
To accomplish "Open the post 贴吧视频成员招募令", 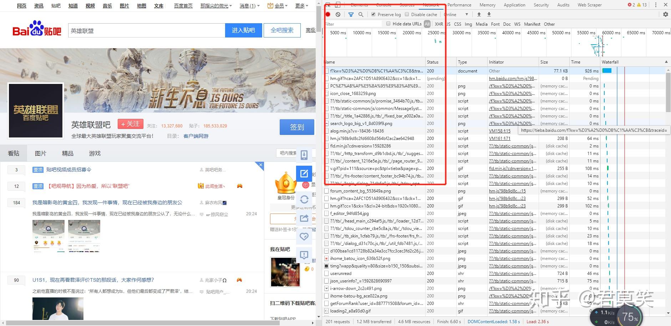I will pos(68,170).
